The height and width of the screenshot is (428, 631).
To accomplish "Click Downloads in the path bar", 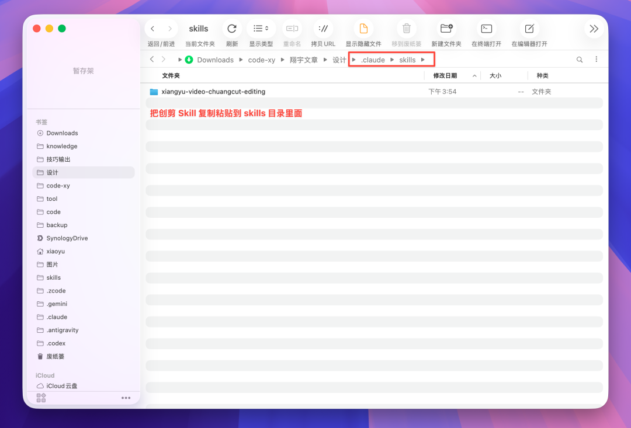I will point(215,60).
